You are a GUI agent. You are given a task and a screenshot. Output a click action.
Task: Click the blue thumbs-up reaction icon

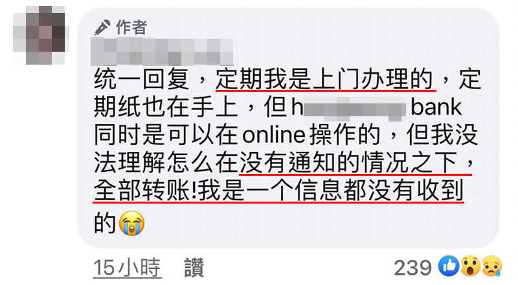(449, 266)
